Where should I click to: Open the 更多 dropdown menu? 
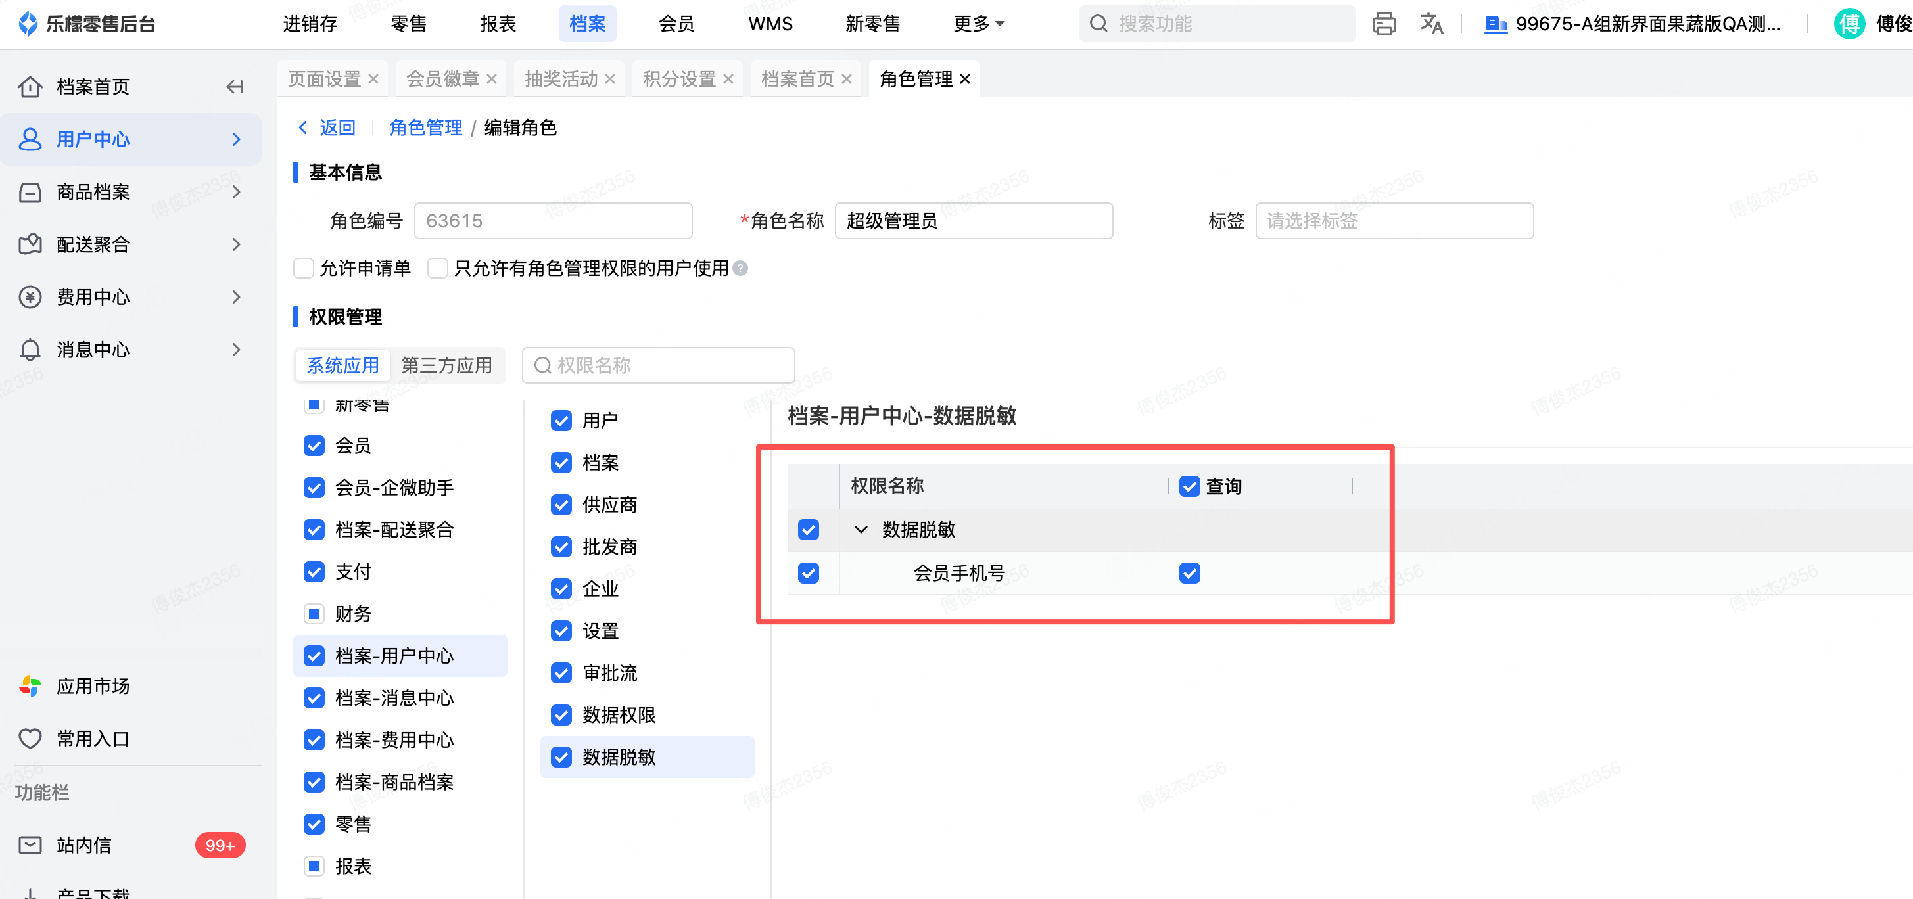(x=978, y=24)
